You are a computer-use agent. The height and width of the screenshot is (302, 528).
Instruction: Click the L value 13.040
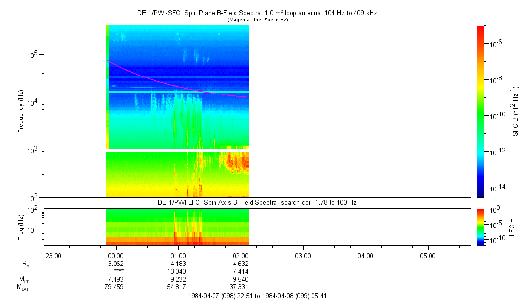(x=178, y=271)
